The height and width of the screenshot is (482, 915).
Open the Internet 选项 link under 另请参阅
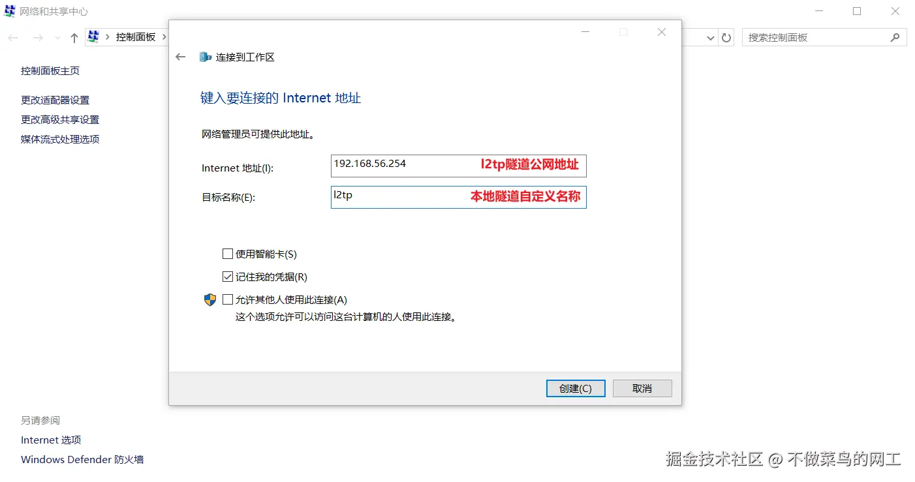coord(50,440)
